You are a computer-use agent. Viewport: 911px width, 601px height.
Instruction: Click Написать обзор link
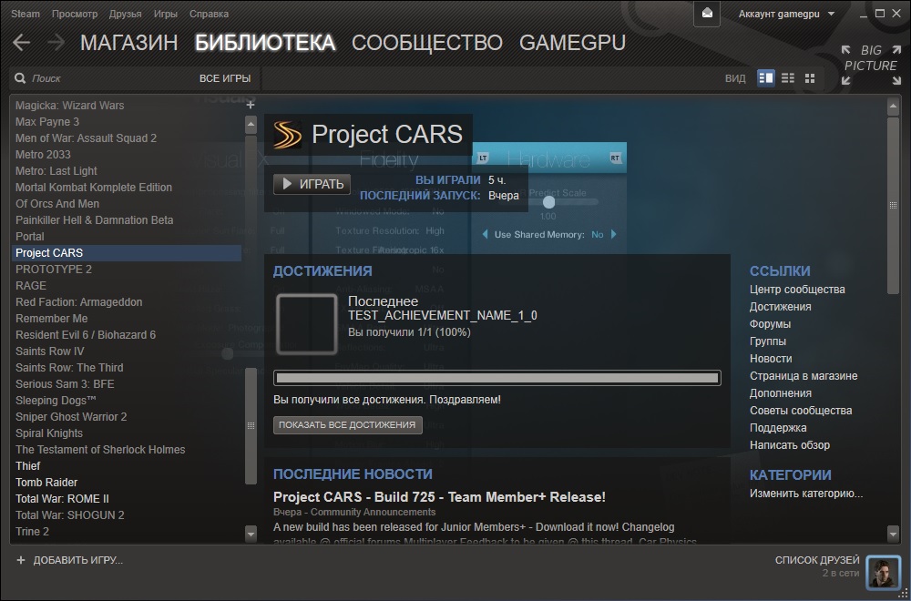tap(790, 445)
